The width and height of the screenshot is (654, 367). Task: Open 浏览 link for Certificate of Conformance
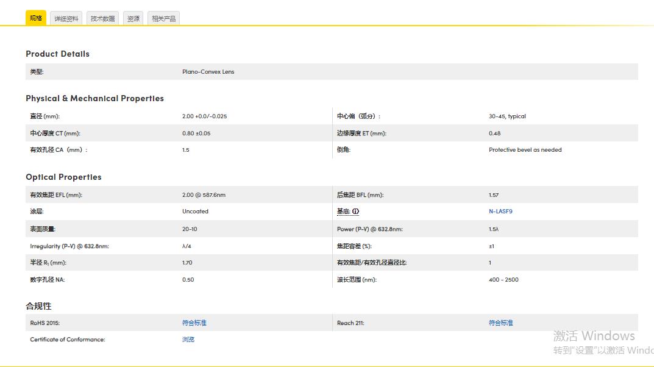point(188,340)
